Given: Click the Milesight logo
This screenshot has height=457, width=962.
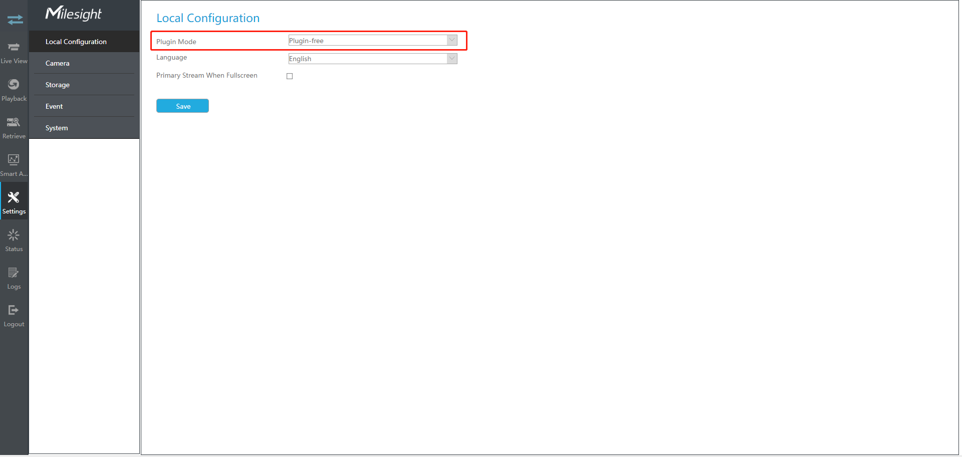Looking at the screenshot, I should click(73, 14).
